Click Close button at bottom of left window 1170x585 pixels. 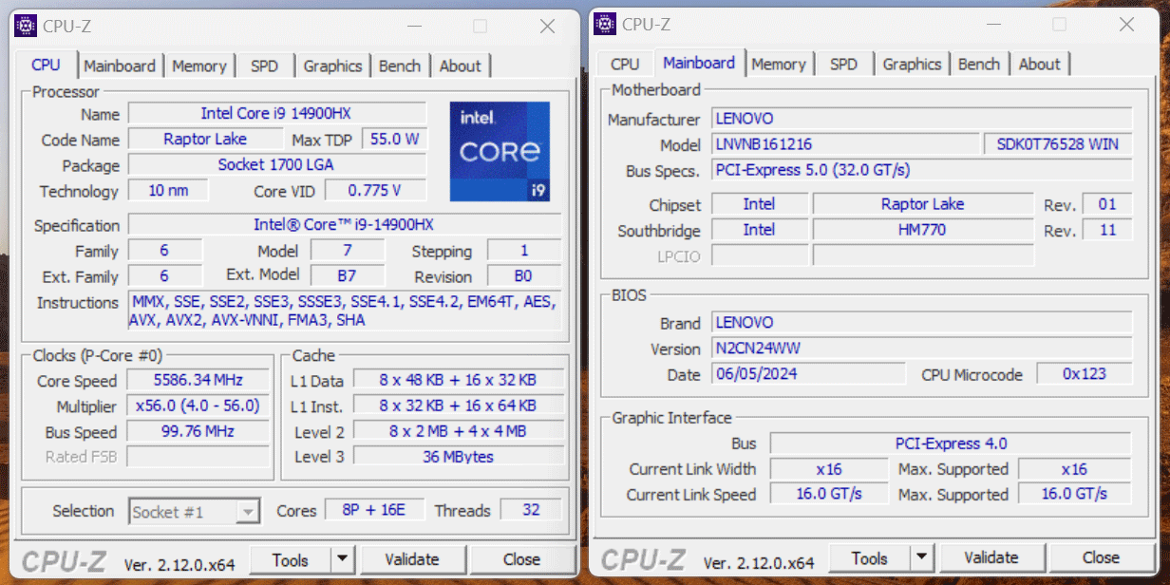[x=521, y=559]
